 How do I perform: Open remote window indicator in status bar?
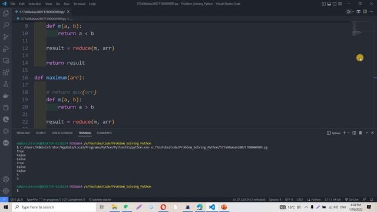[x=4, y=200]
